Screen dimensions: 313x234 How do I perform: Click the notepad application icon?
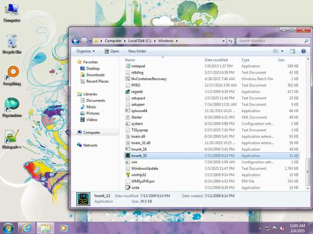pyautogui.click(x=127, y=66)
